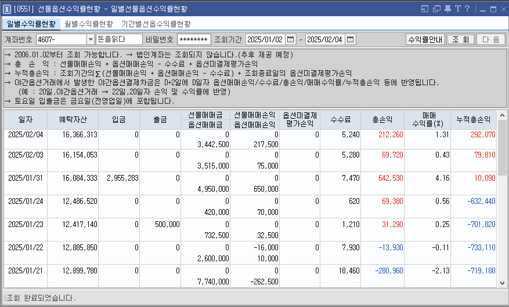This screenshot has width=509, height=307.
Task: Switch to 일별수익률현황 tab
Action: 31,24
